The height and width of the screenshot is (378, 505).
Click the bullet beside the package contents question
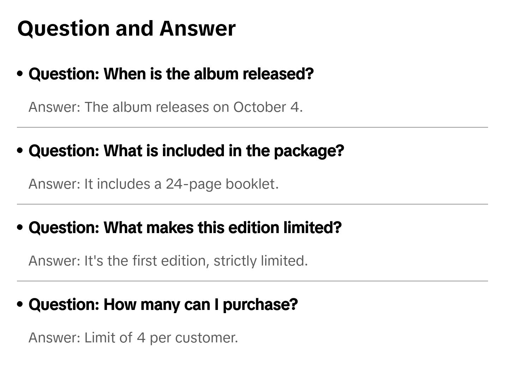pyautogui.click(x=20, y=151)
